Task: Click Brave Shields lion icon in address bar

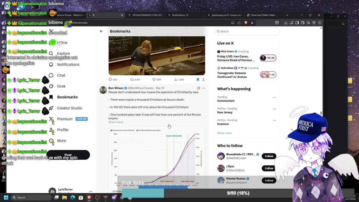Action: [x=246, y=23]
